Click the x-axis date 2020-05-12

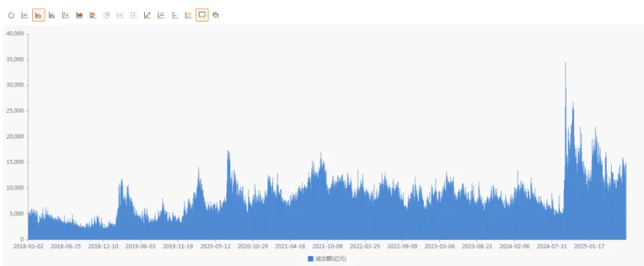[215, 247]
